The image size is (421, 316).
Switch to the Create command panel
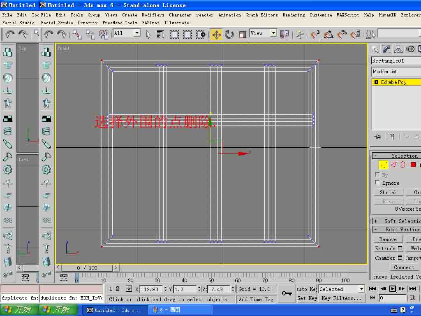(x=375, y=49)
